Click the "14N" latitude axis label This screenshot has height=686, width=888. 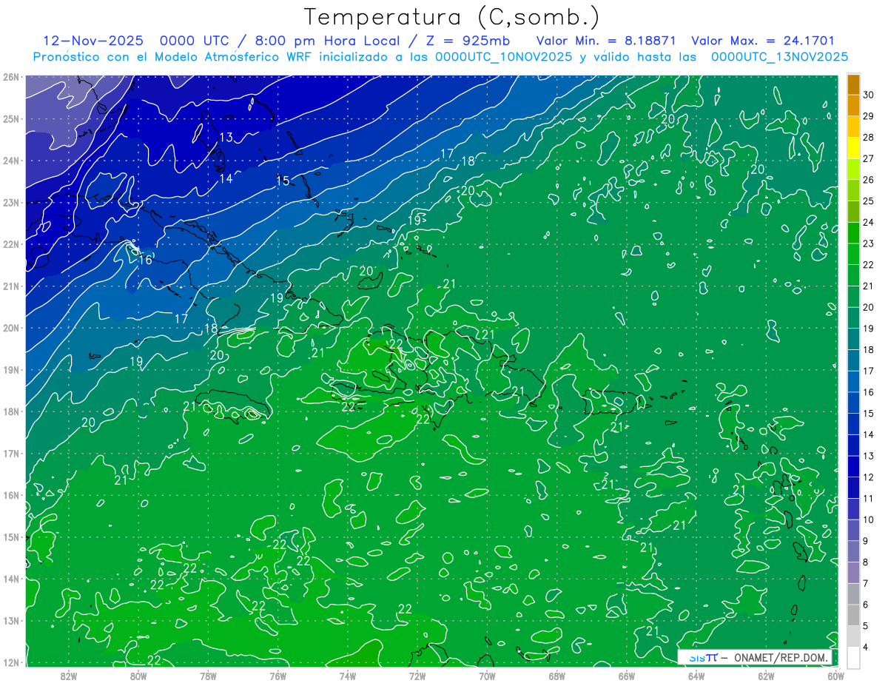(x=11, y=579)
